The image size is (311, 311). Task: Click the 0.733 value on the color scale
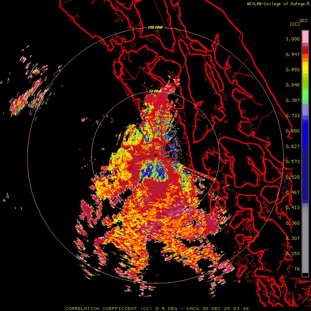293,116
